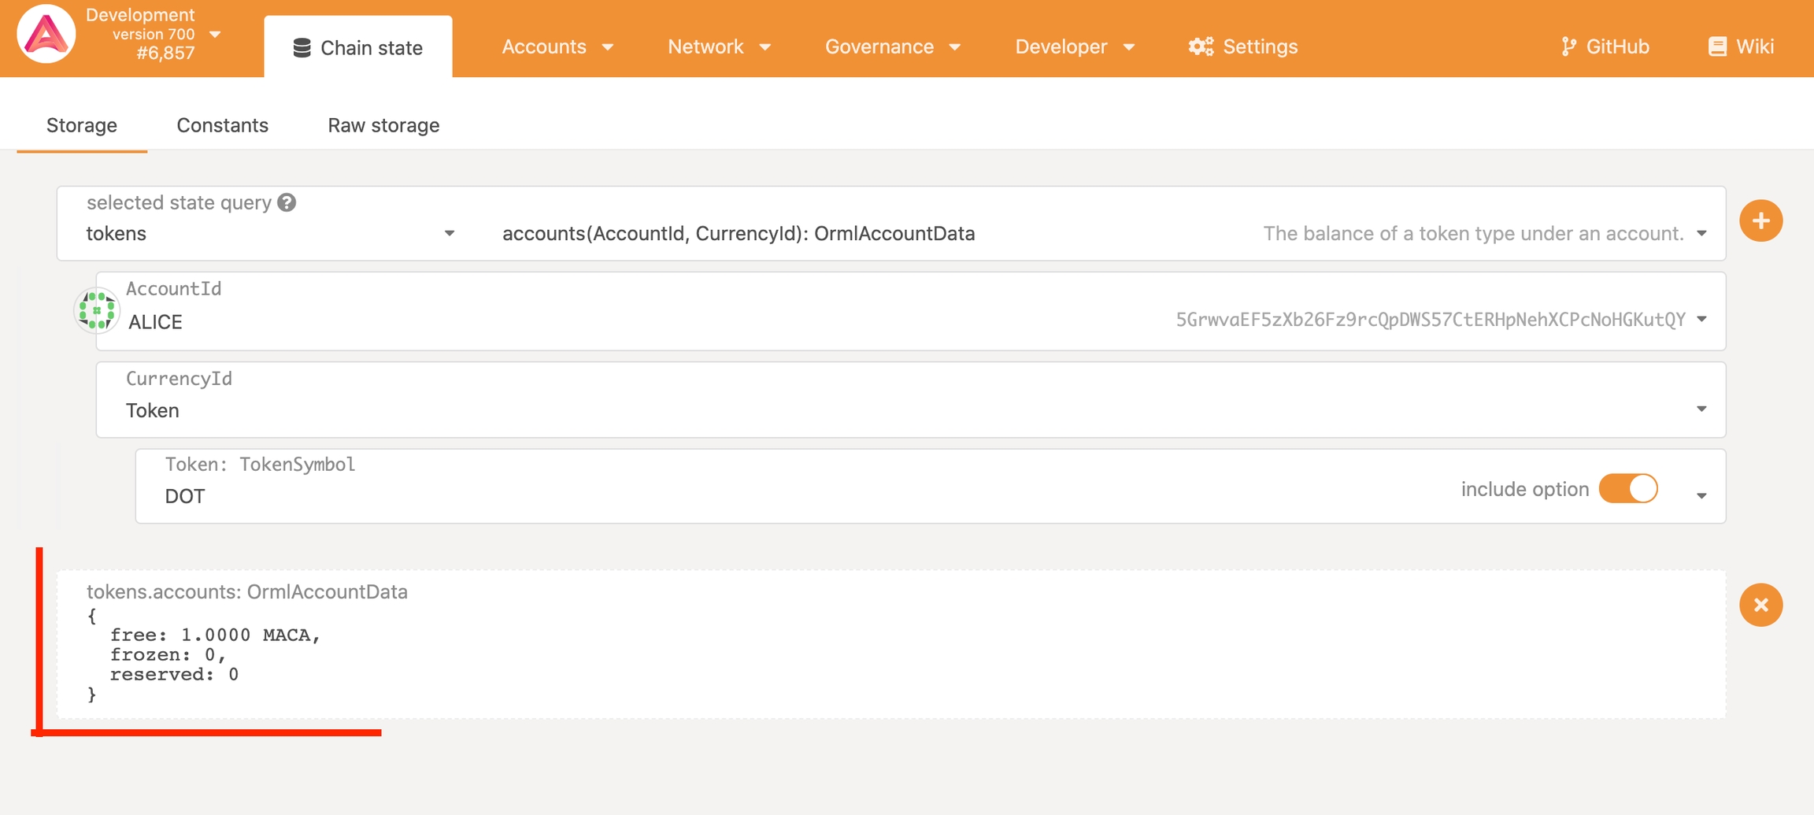Viewport: 1814px width, 815px height.
Task: Open the GitHub link
Action: click(x=1605, y=46)
